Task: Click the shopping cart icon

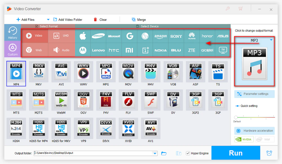Action: pyautogui.click(x=241, y=8)
